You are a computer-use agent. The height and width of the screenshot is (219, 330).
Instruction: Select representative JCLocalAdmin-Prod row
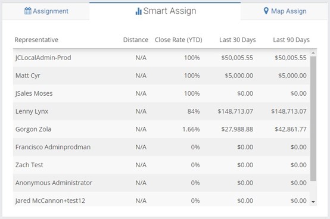pyautogui.click(x=161, y=58)
